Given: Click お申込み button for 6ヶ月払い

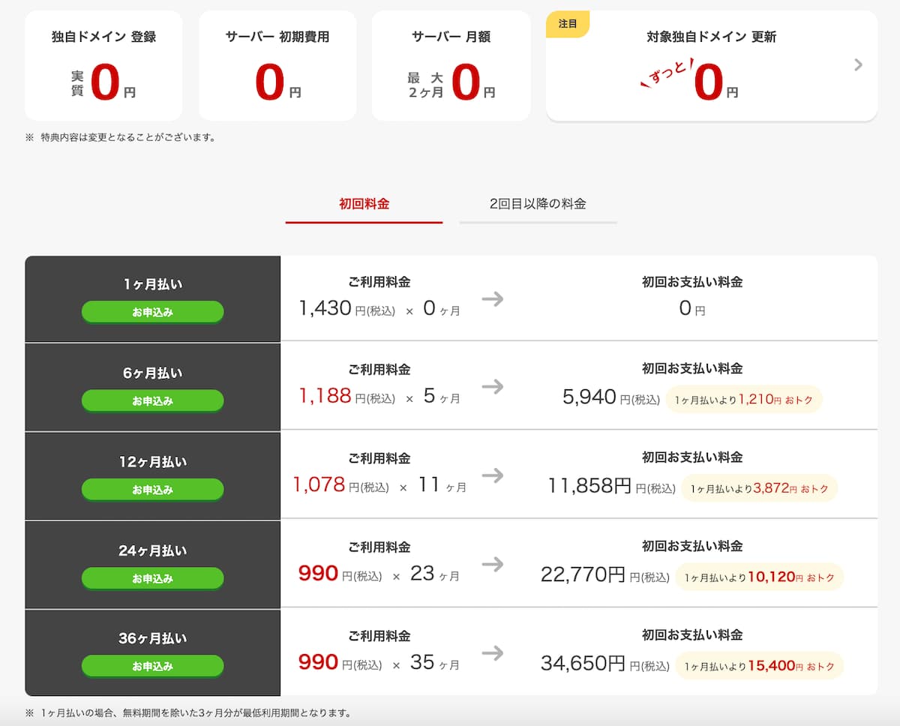Looking at the screenshot, I should click(x=152, y=400).
